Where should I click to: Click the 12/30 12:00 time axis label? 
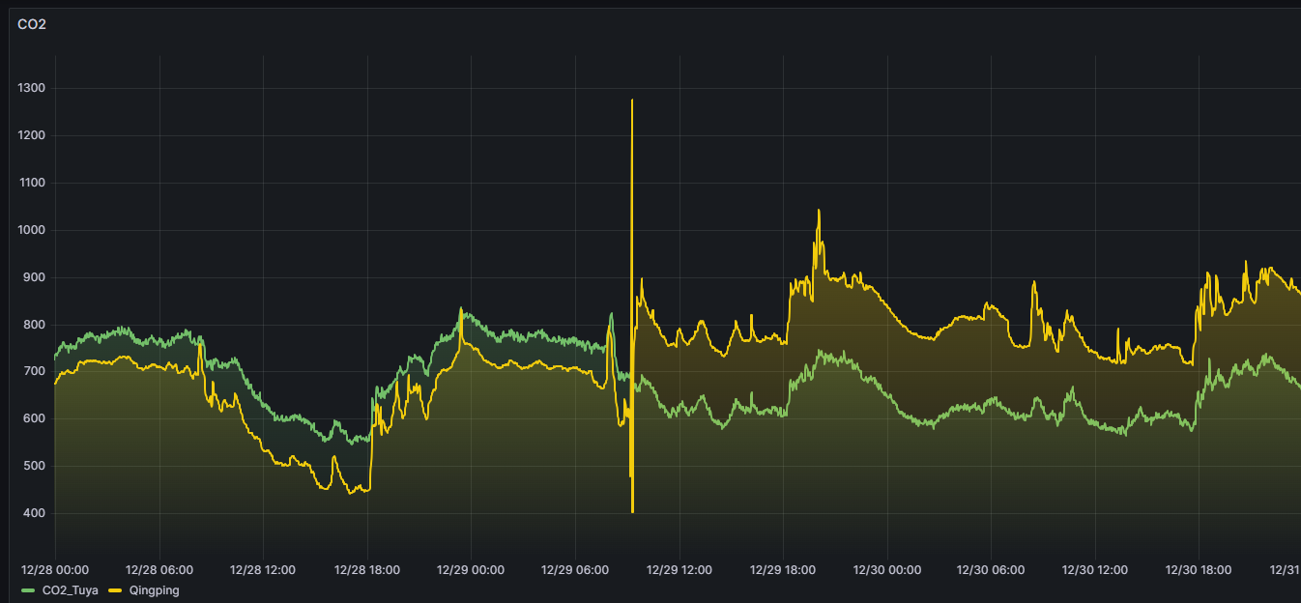click(x=1095, y=570)
